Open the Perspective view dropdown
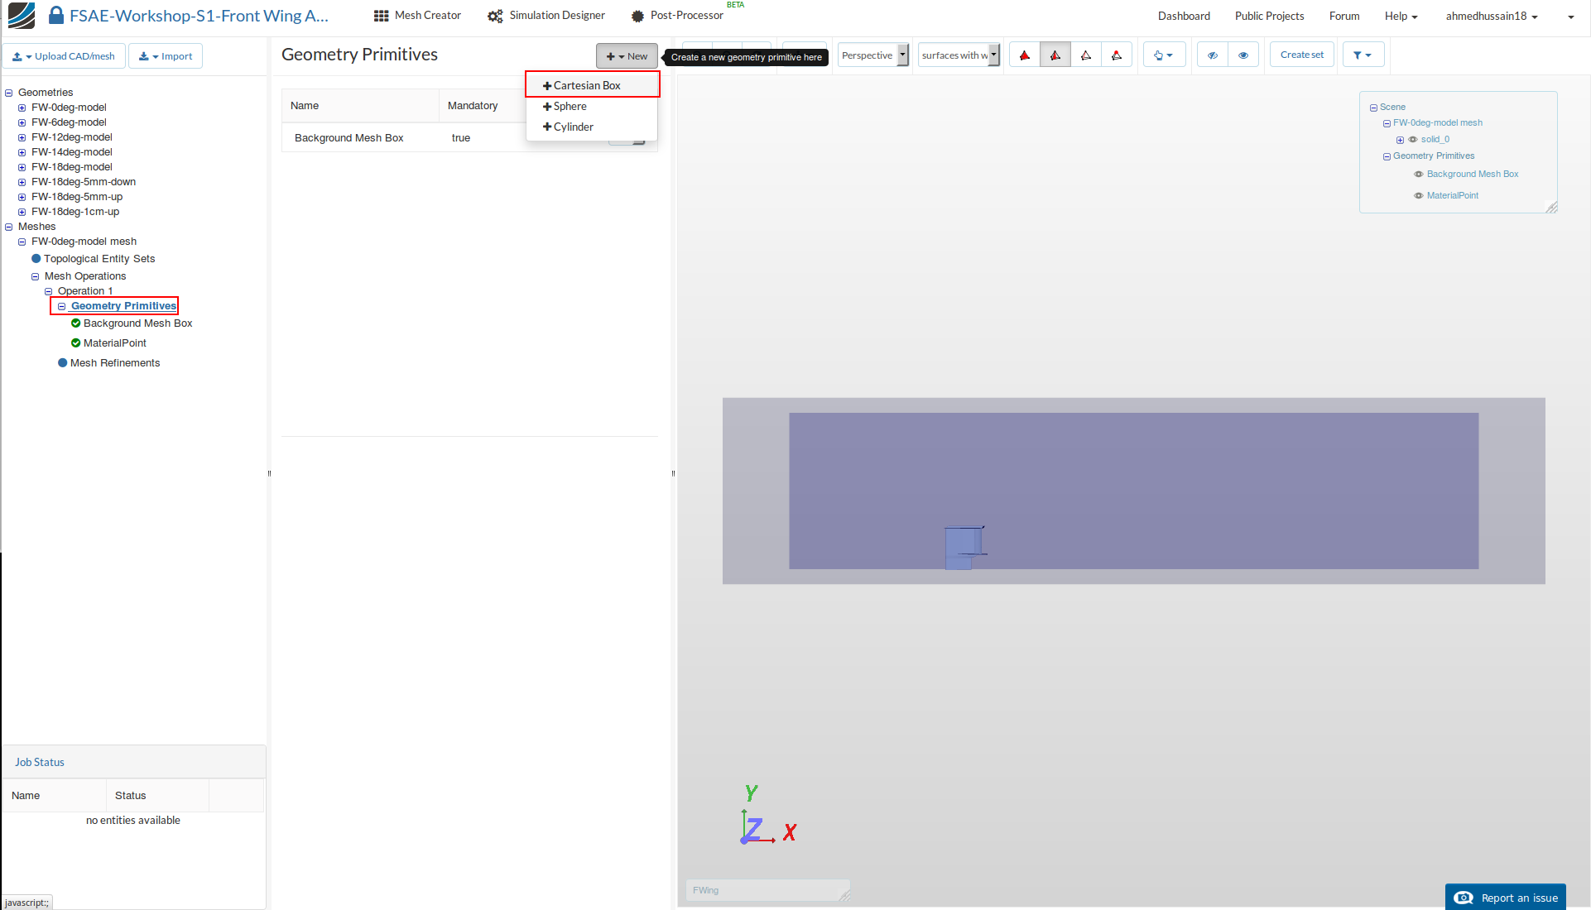Image resolution: width=1591 pixels, height=910 pixels. tap(873, 55)
